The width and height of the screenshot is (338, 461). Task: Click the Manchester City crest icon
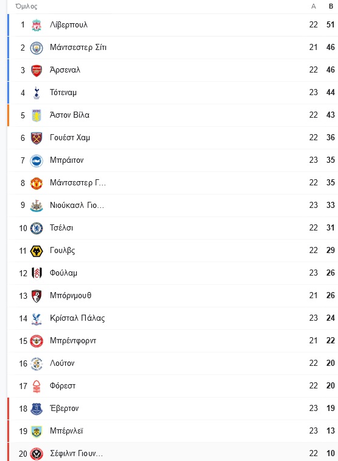point(37,48)
